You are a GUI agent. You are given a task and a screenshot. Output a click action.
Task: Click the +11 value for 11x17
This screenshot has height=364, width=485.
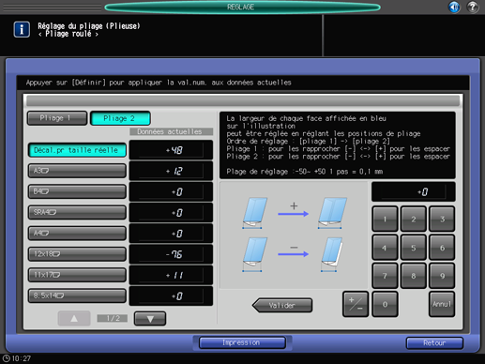[x=171, y=275]
